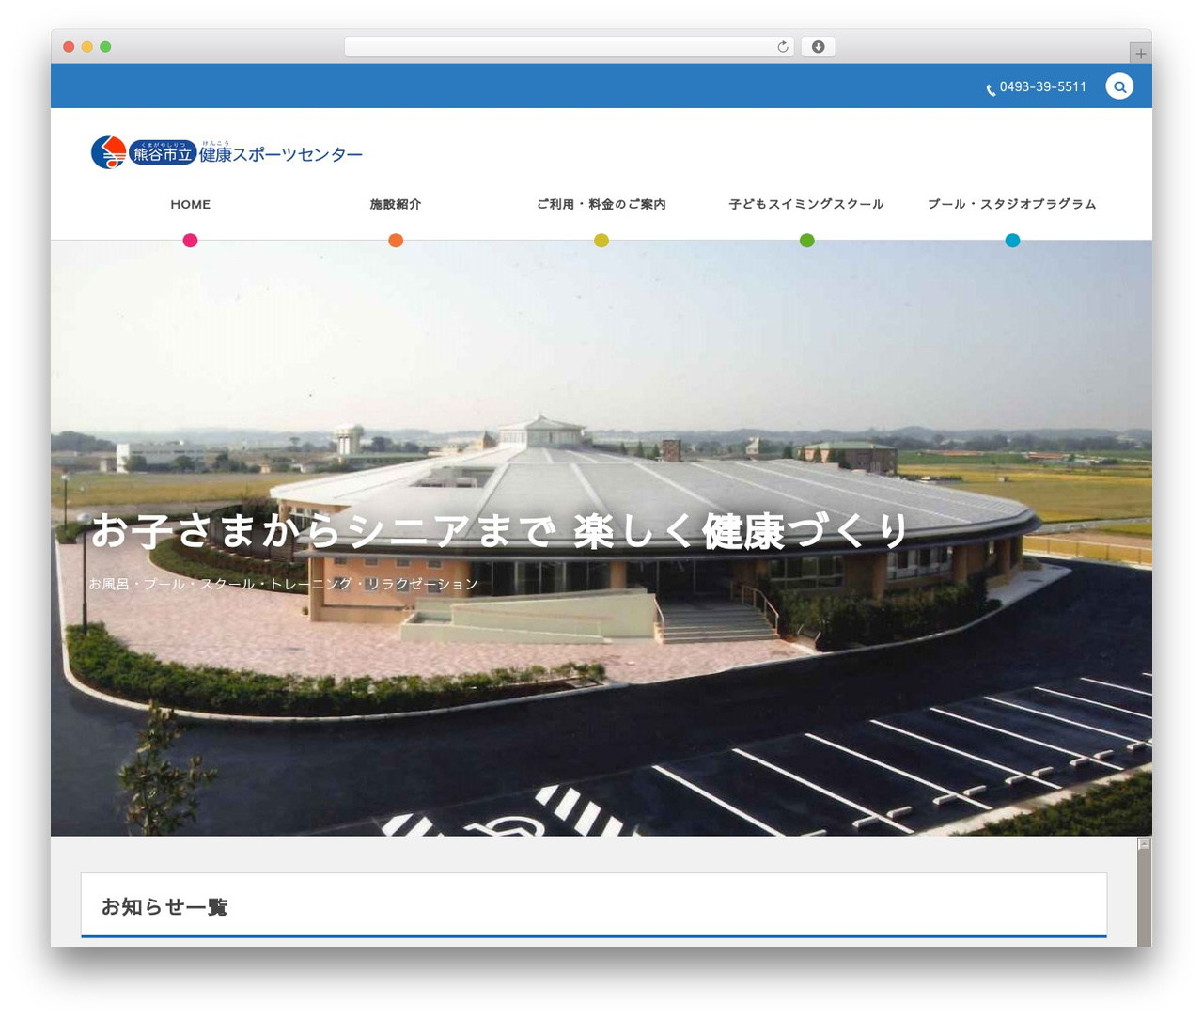Click the green maximize window button

[105, 47]
